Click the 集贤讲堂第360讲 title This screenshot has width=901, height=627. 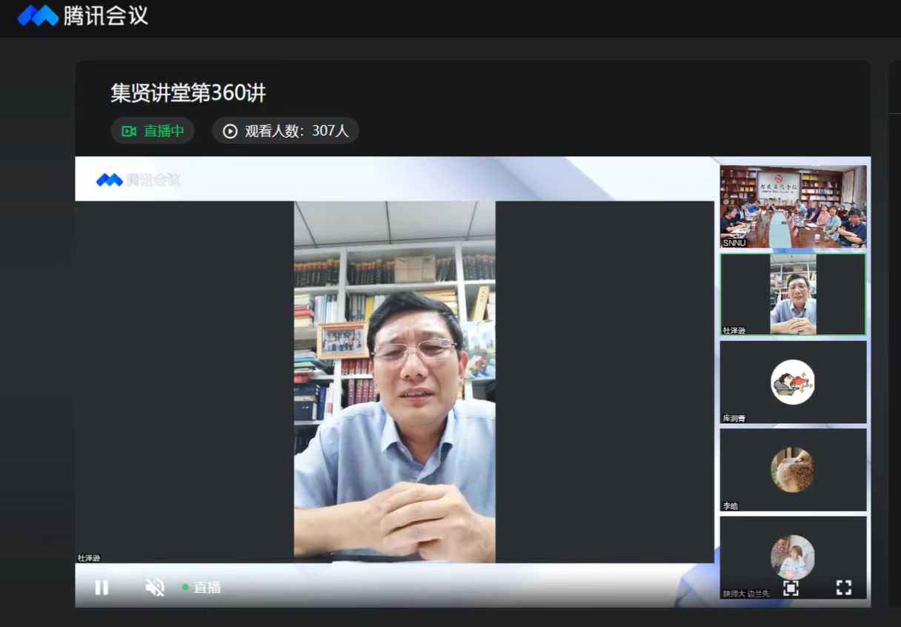pyautogui.click(x=188, y=93)
